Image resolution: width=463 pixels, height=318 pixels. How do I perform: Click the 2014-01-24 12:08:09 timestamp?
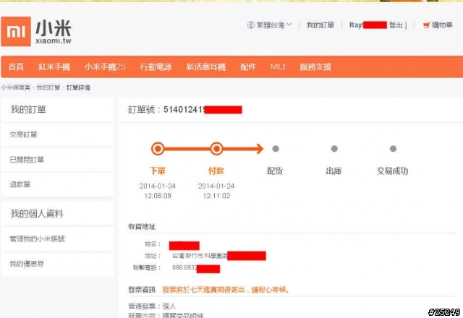point(158,191)
